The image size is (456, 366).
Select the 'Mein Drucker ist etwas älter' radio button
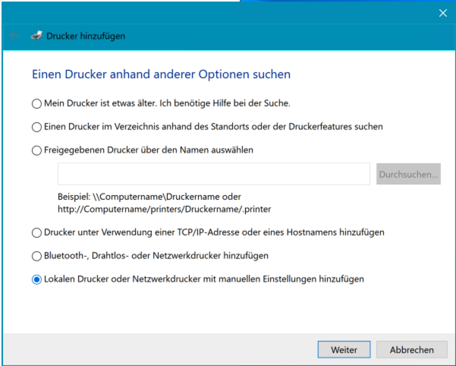tap(36, 103)
